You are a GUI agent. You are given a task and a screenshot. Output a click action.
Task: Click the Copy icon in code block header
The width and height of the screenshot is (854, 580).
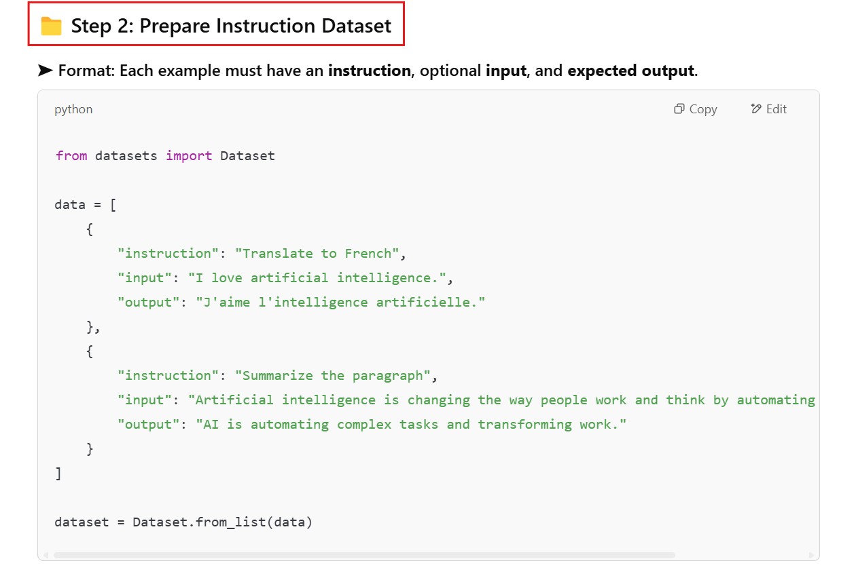click(x=679, y=109)
